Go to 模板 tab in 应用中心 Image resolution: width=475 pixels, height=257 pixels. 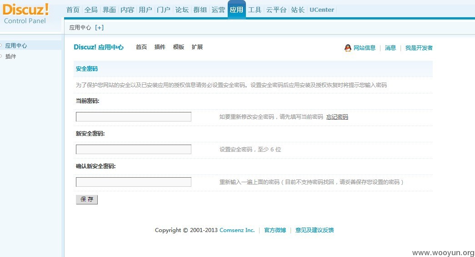(179, 47)
